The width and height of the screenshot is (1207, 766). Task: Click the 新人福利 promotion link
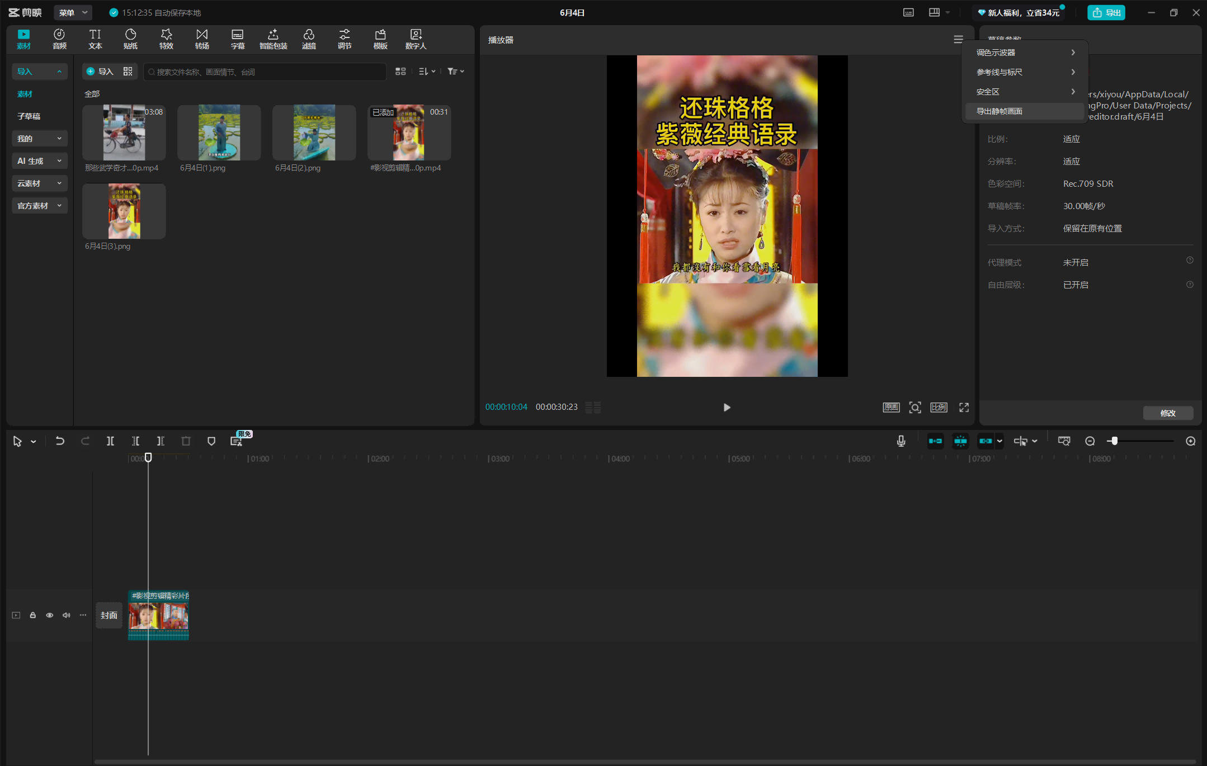[1018, 12]
